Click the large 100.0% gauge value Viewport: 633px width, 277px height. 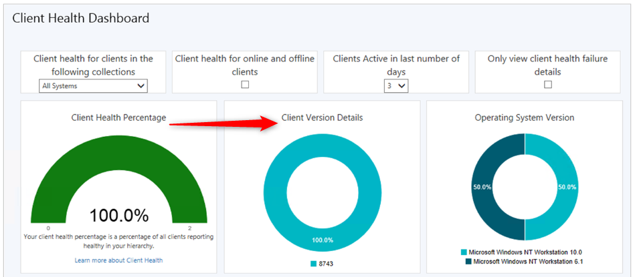click(x=118, y=216)
